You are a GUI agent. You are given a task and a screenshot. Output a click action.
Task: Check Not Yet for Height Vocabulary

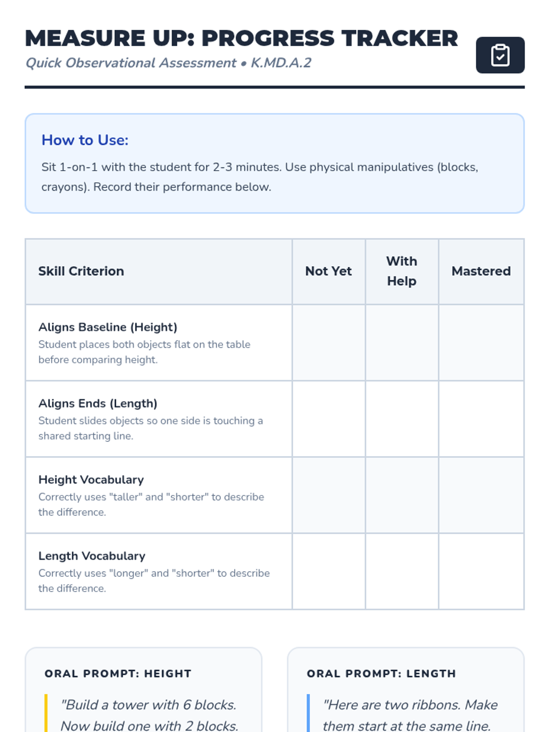click(328, 495)
